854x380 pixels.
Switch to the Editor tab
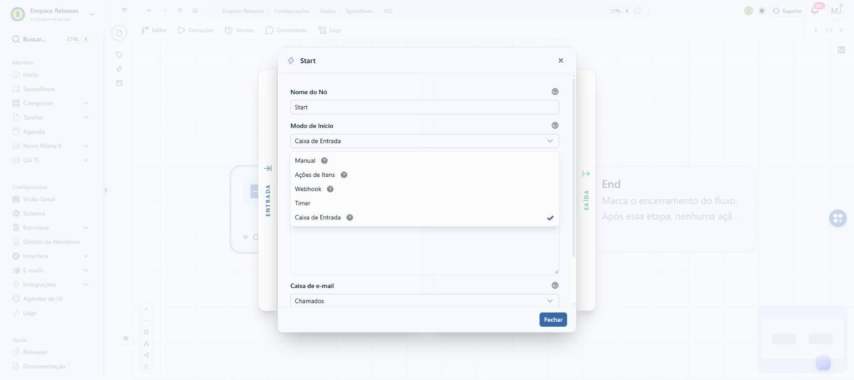click(x=154, y=30)
